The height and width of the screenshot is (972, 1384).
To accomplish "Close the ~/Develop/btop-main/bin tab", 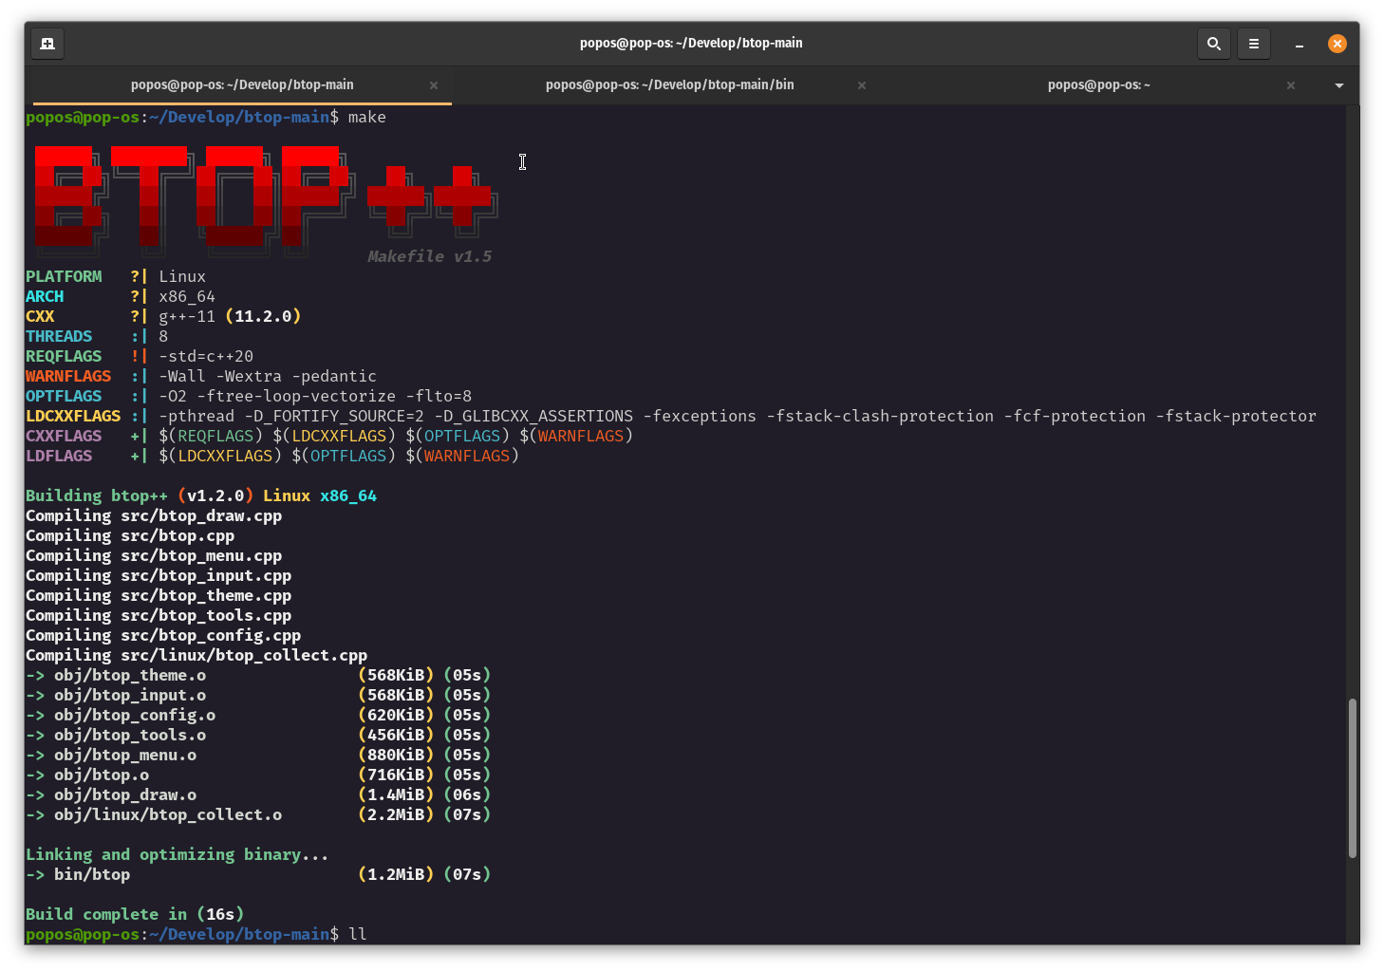I will point(862,85).
